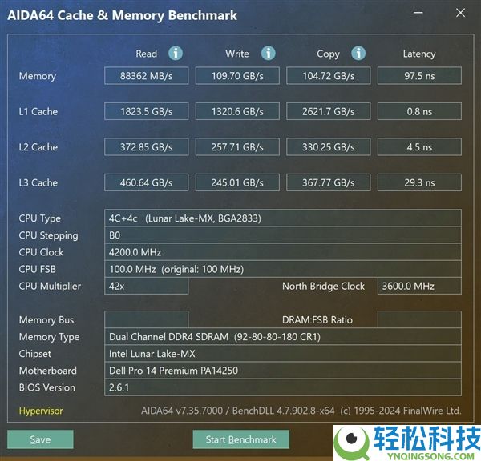Select L2 Cache Write 257.71 GB/s
The image size is (481, 461).
click(237, 147)
